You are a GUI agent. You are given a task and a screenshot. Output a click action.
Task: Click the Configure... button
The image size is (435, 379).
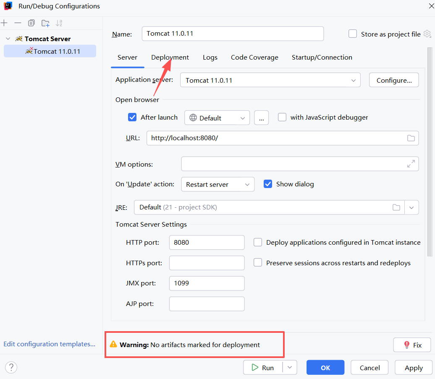click(394, 80)
